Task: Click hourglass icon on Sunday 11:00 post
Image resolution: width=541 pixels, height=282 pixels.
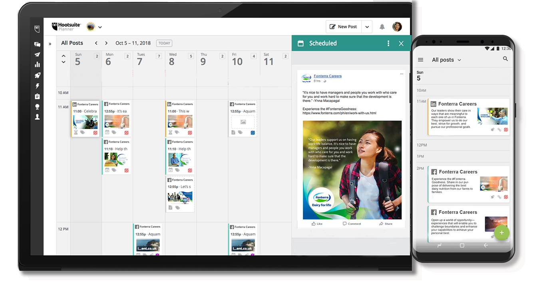Action: pyautogui.click(x=76, y=132)
